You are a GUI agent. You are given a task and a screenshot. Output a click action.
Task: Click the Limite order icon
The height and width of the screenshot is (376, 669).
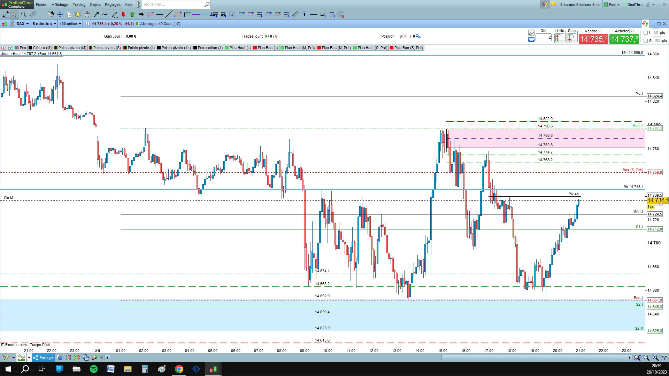point(559,39)
